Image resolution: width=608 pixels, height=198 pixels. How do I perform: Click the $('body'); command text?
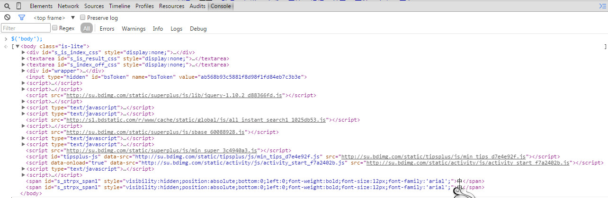[27, 39]
